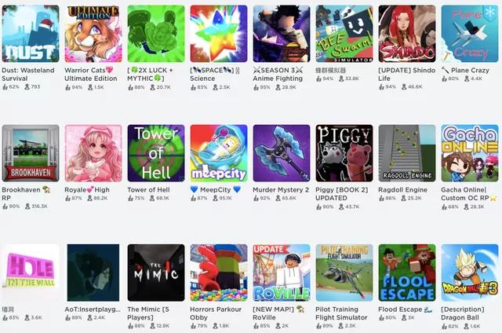Select the Royale High game thumbnail
Screen dimensions: 502x333
tap(93, 153)
